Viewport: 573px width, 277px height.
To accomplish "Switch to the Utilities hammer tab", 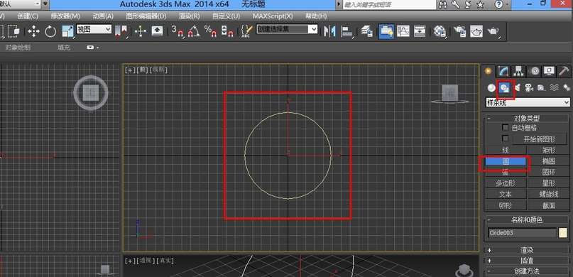I will (x=564, y=71).
